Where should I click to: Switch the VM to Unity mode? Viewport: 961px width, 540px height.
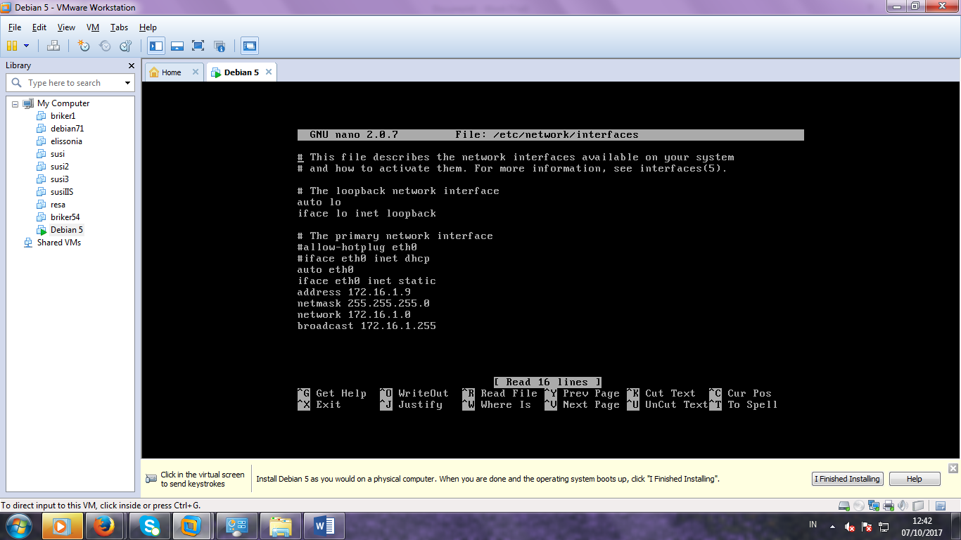[x=219, y=45]
